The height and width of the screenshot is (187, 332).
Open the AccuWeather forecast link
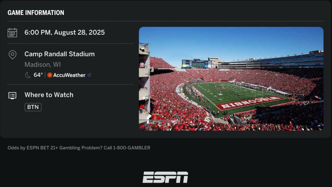[69, 75]
